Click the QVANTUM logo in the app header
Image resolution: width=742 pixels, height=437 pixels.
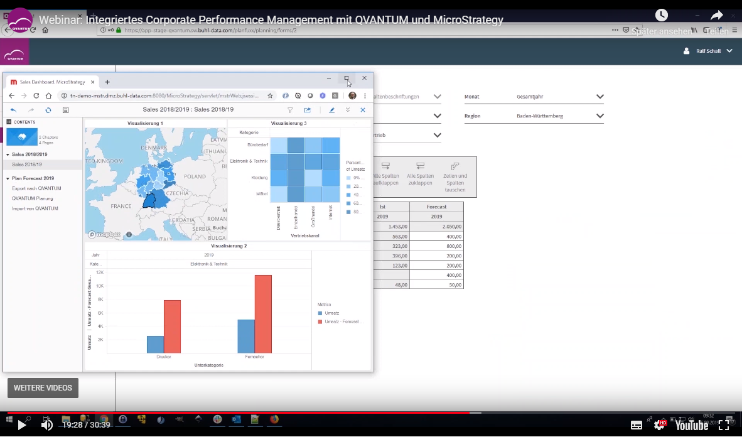[14, 52]
